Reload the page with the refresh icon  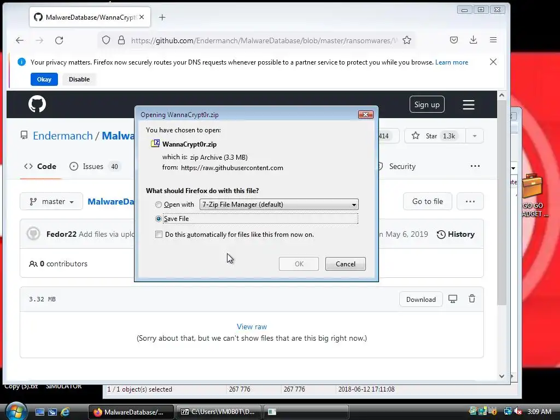59,40
